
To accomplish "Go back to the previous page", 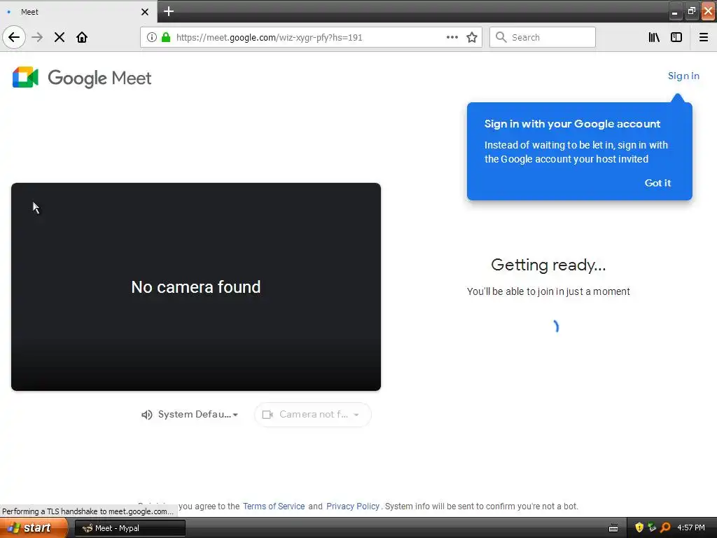I will [14, 37].
